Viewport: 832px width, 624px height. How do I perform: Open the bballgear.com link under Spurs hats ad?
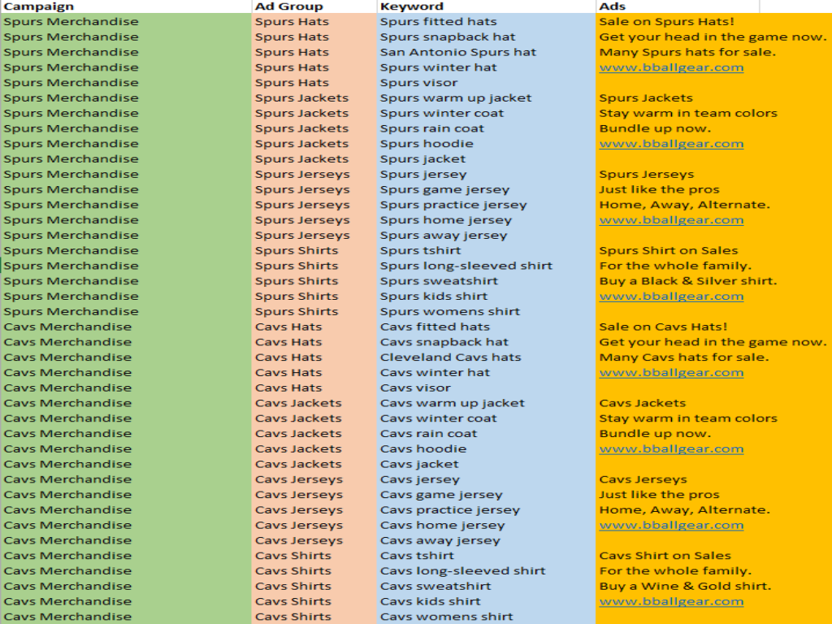(x=671, y=67)
